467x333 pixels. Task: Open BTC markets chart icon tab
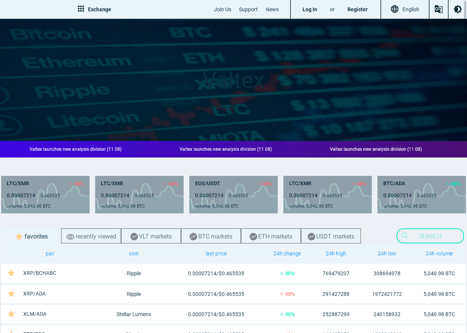(x=193, y=237)
